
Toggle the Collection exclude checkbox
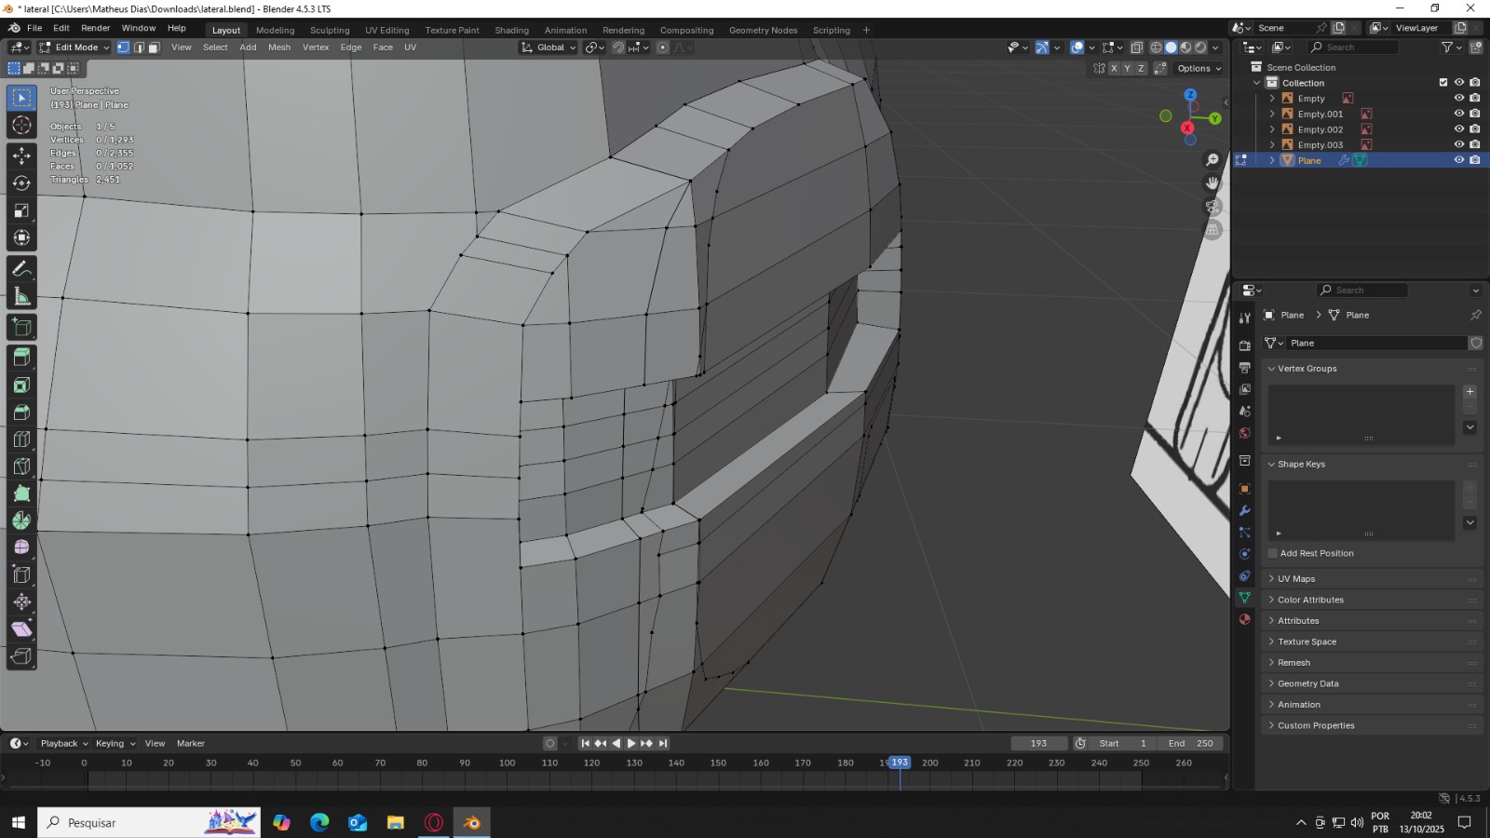1443,83
